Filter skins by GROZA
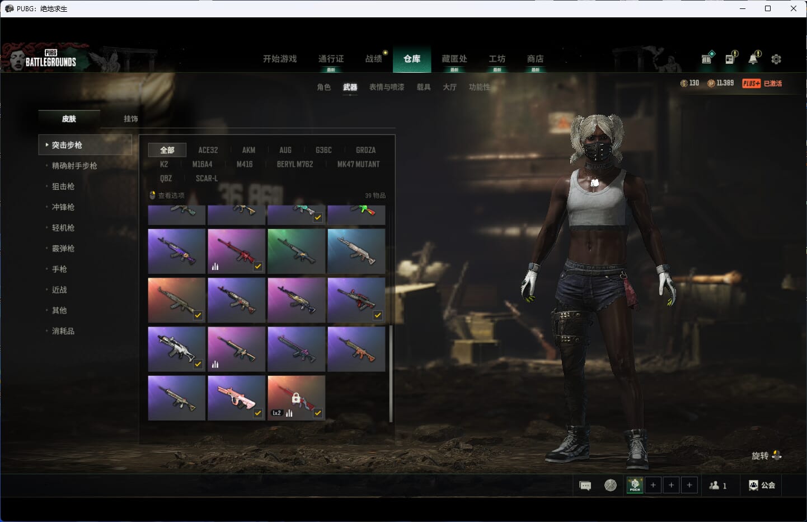The image size is (807, 522). point(366,150)
